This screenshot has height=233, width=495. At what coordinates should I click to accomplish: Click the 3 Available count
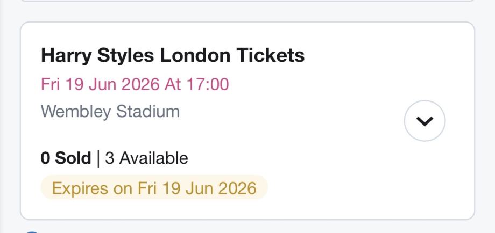(146, 158)
